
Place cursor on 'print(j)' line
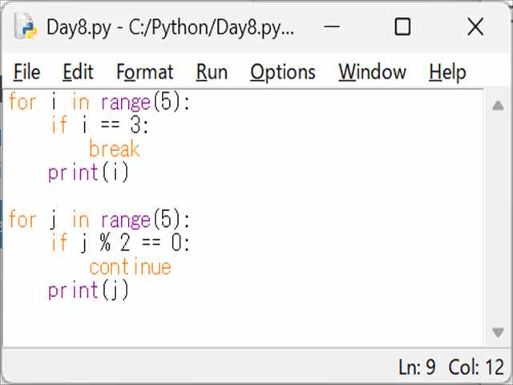coord(88,290)
